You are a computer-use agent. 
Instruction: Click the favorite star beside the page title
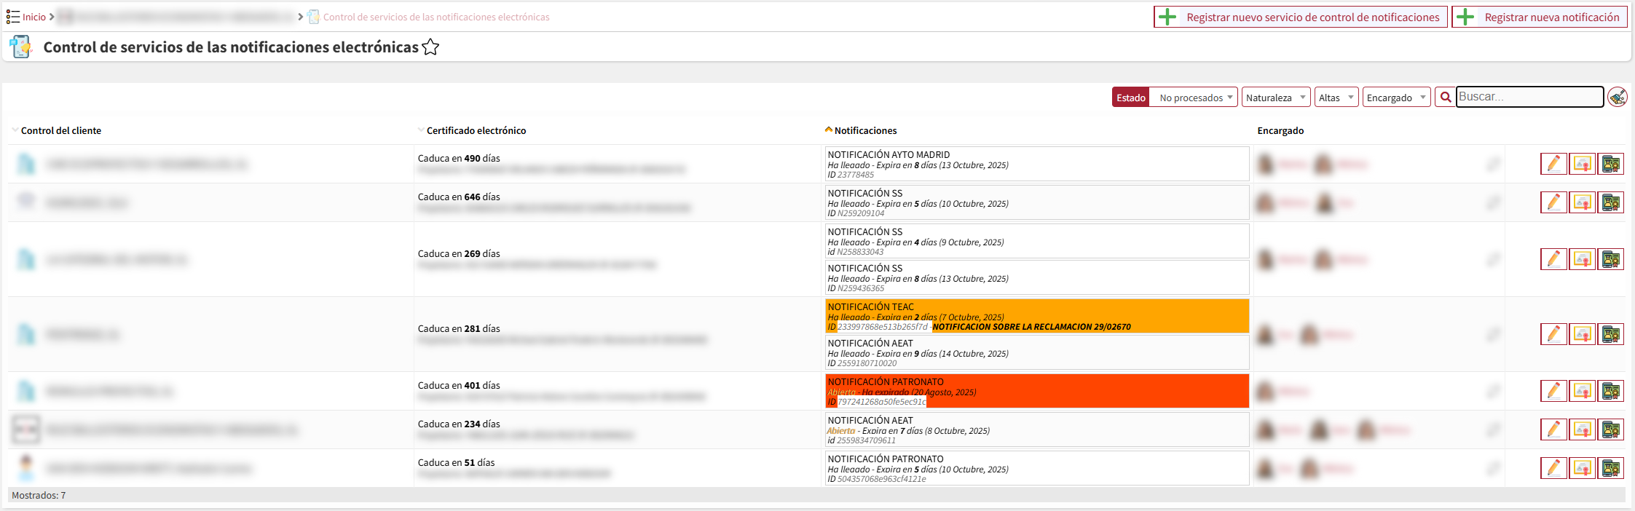pos(430,47)
